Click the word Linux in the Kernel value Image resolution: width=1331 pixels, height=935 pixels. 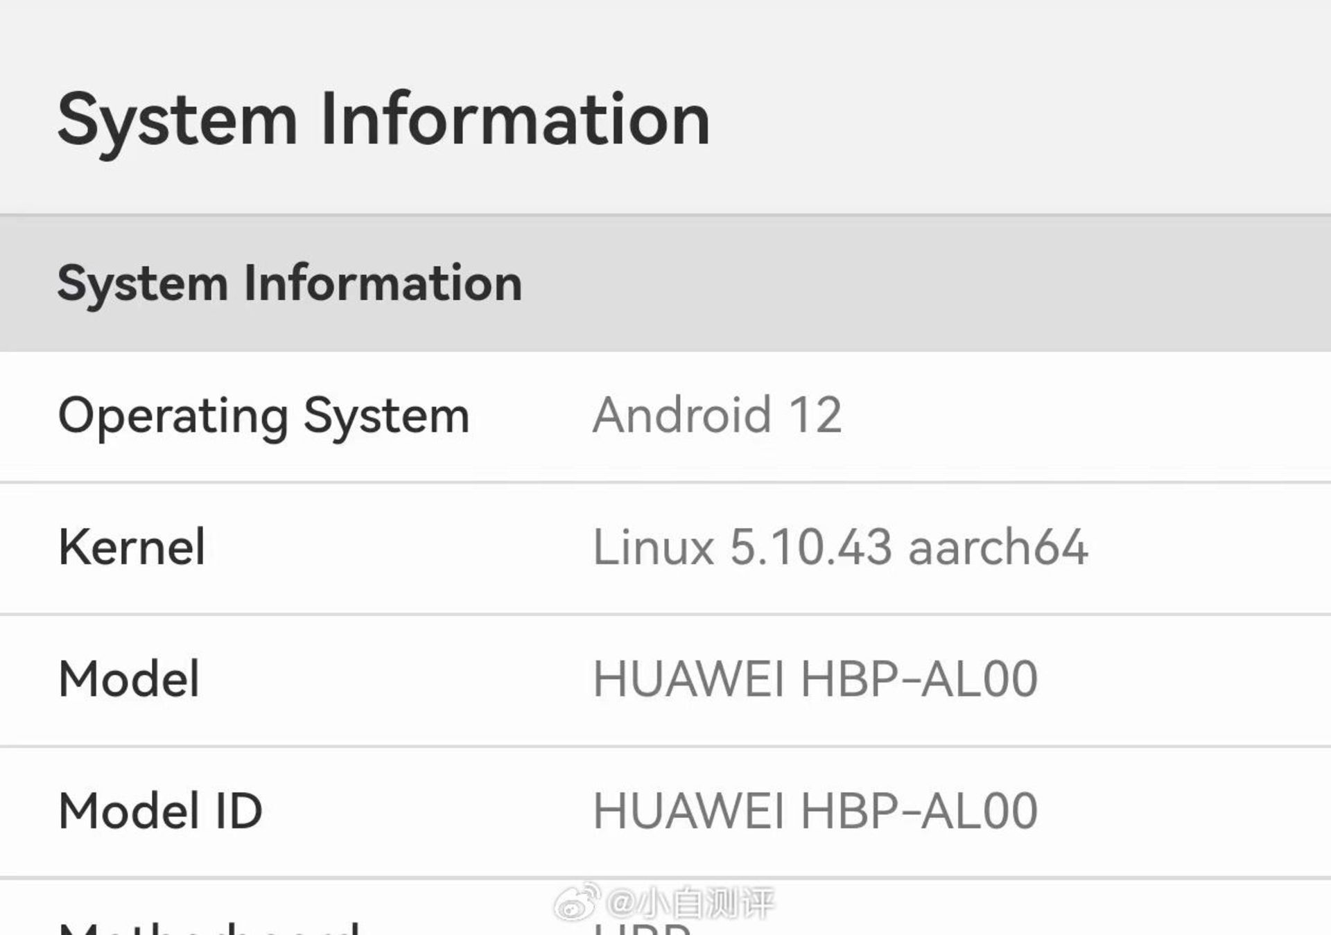pos(653,548)
